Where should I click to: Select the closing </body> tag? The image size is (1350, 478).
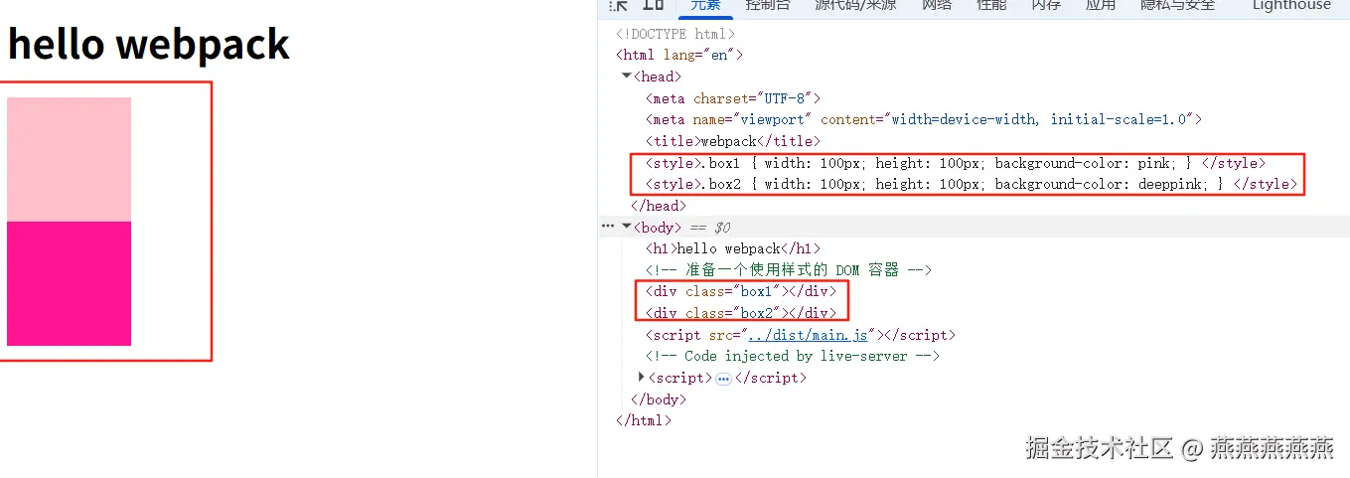[x=659, y=399]
